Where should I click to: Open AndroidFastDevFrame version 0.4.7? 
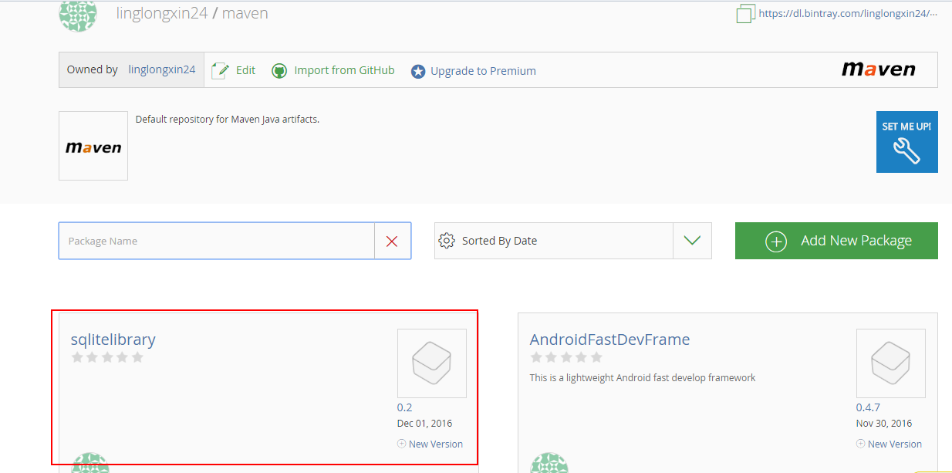(x=868, y=407)
